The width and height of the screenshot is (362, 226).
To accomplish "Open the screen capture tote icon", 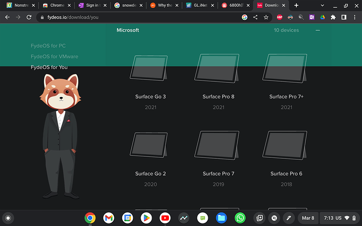I will (x=260, y=218).
